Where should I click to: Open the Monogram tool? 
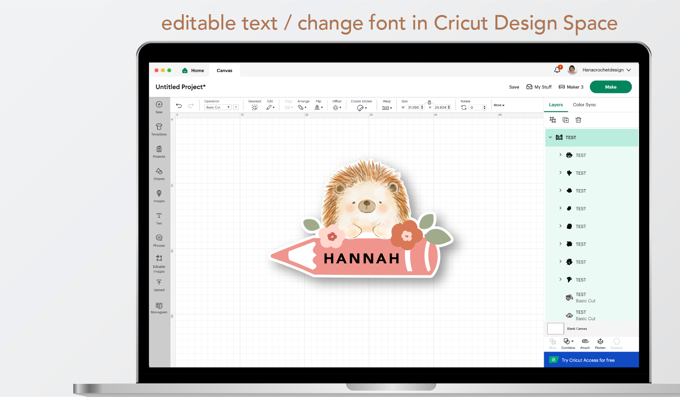click(159, 308)
